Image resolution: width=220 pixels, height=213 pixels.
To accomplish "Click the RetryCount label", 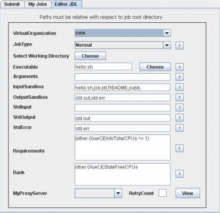I will (141, 193).
